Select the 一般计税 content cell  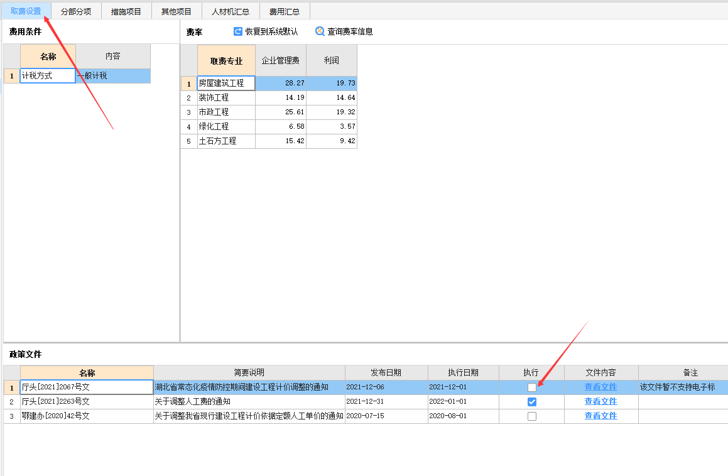tap(113, 76)
